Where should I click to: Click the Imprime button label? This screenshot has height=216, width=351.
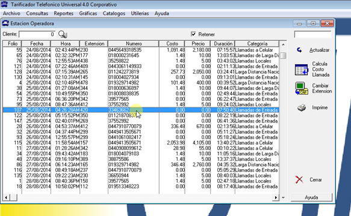(x=320, y=107)
